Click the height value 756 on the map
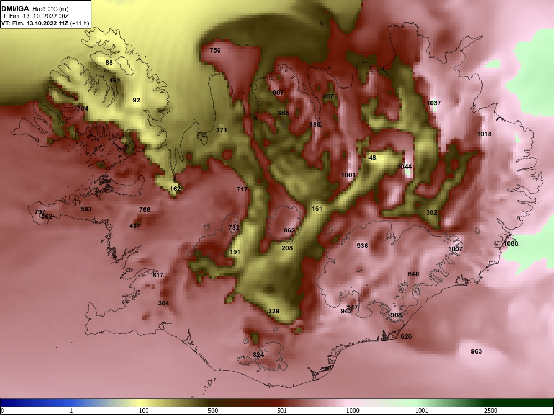This screenshot has width=554, height=415. 215,50
